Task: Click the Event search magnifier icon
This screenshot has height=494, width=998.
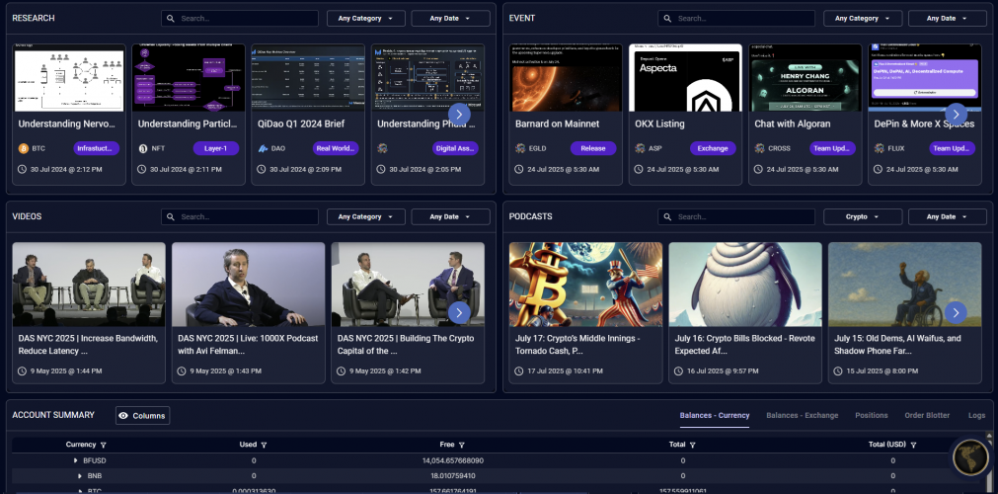Action: [x=667, y=19]
